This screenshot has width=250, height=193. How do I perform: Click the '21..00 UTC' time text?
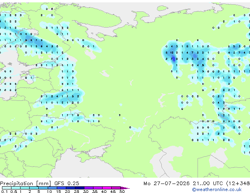coord(208,184)
